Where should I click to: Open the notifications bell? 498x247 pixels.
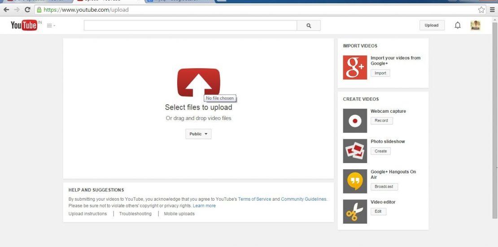(x=458, y=26)
